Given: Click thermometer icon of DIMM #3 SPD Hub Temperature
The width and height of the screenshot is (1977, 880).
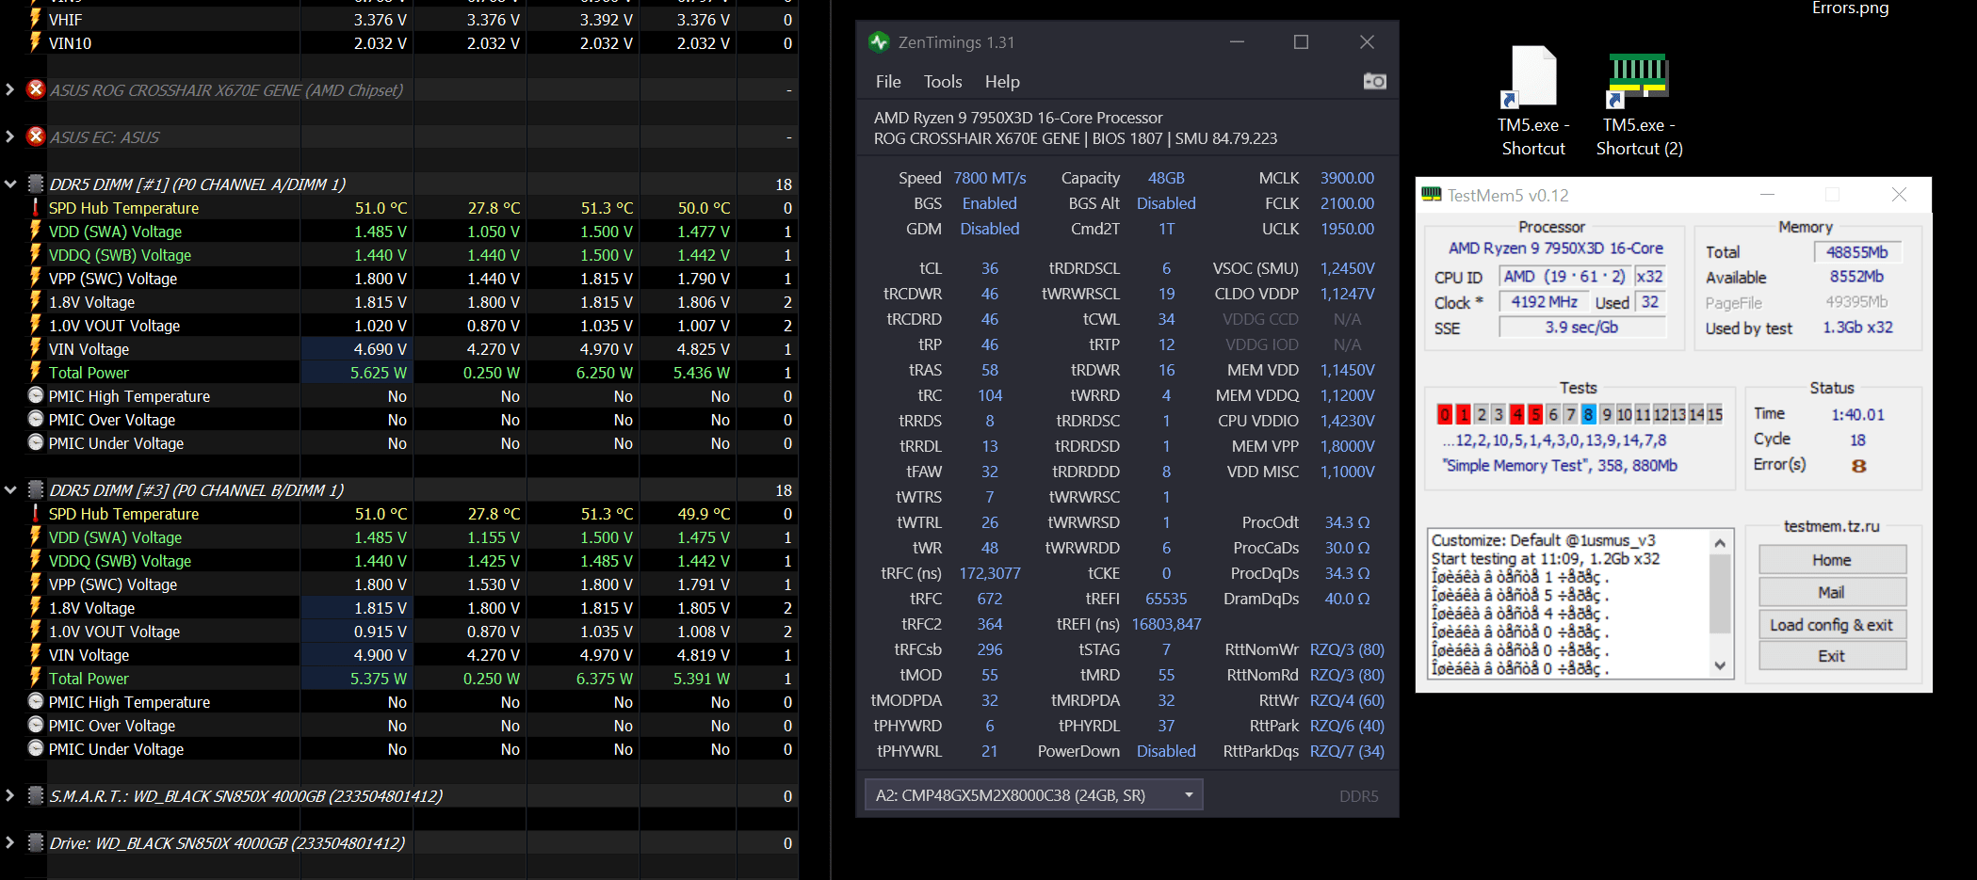Looking at the screenshot, I should click(36, 513).
